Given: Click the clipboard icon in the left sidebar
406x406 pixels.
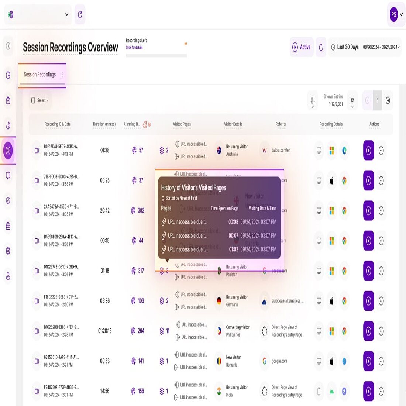Looking at the screenshot, I should pyautogui.click(x=8, y=226).
